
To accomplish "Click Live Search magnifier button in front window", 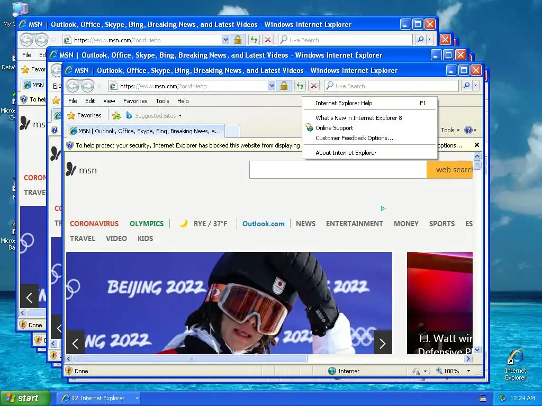I will coord(466,86).
